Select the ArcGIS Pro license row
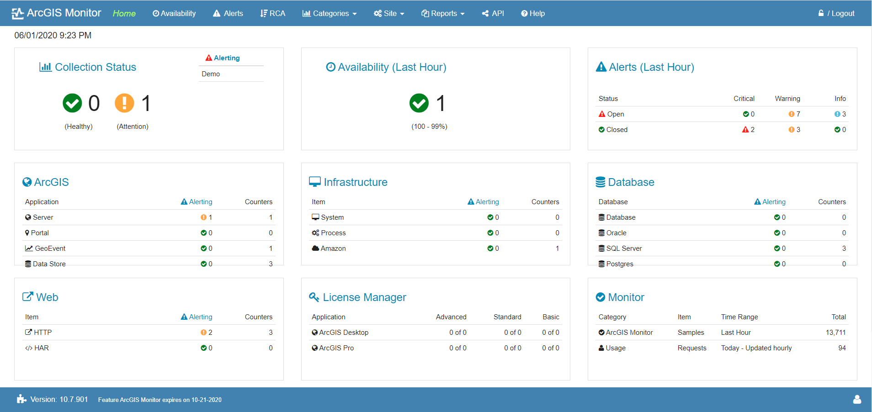Screen dimensions: 872x412 pyautogui.click(x=436, y=348)
